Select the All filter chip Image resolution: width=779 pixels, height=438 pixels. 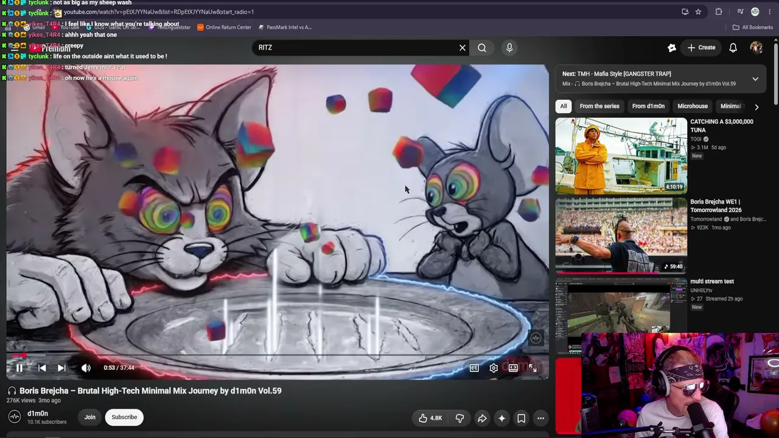click(564, 106)
